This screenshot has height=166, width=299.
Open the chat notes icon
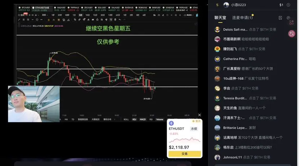280,18
